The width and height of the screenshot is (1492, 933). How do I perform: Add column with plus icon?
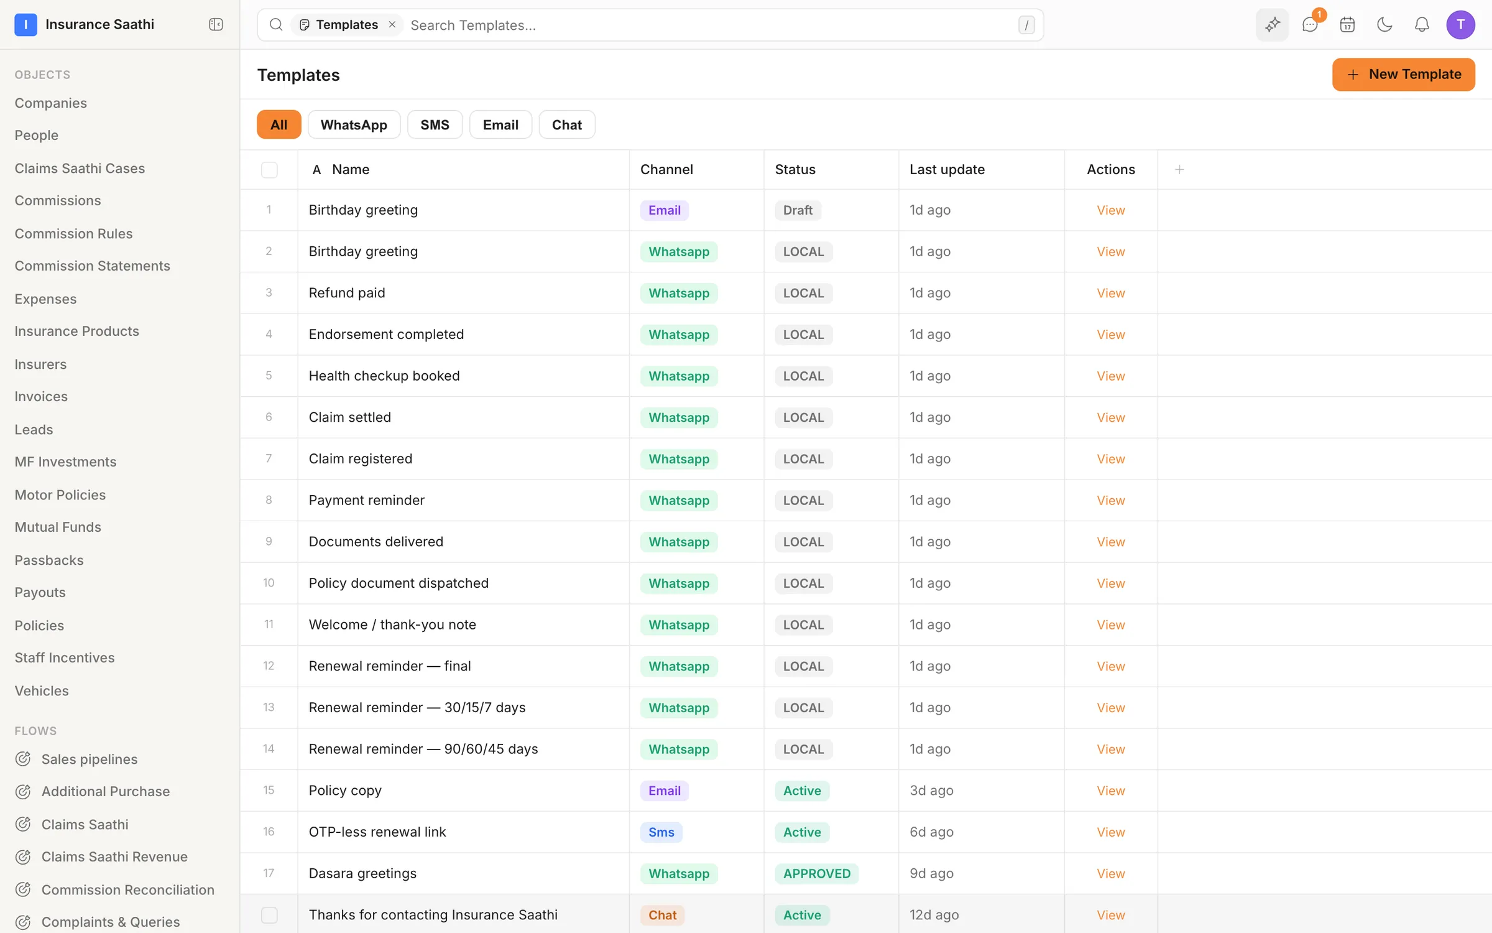point(1179,169)
